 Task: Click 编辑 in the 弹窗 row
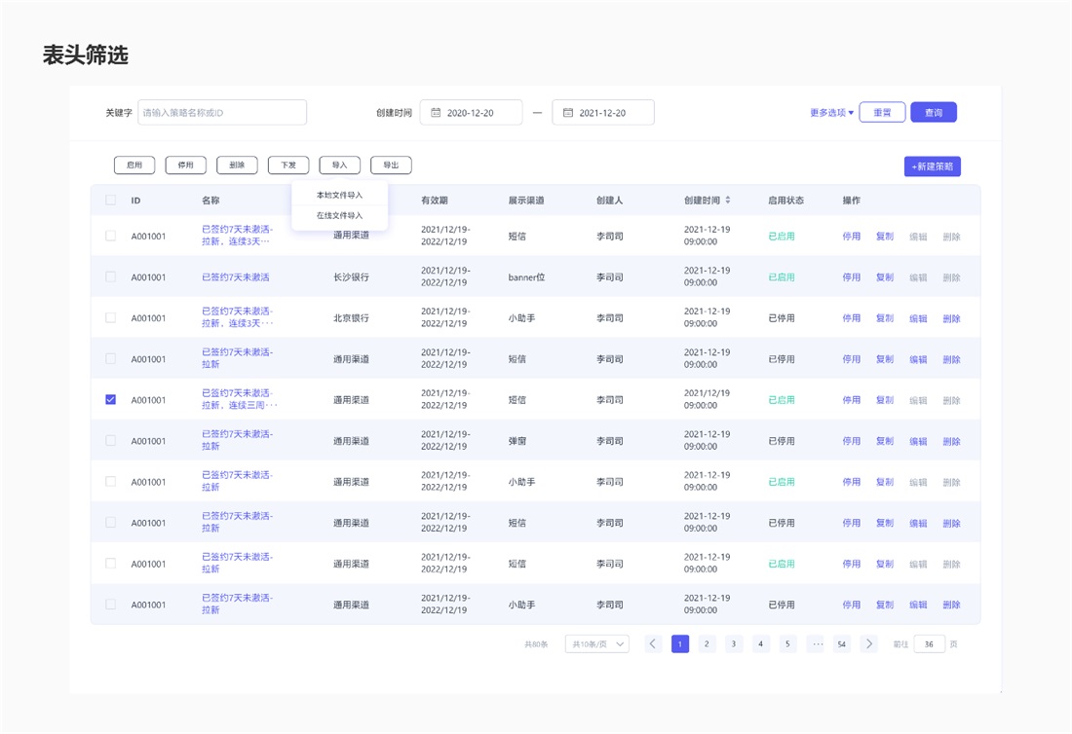(x=918, y=441)
